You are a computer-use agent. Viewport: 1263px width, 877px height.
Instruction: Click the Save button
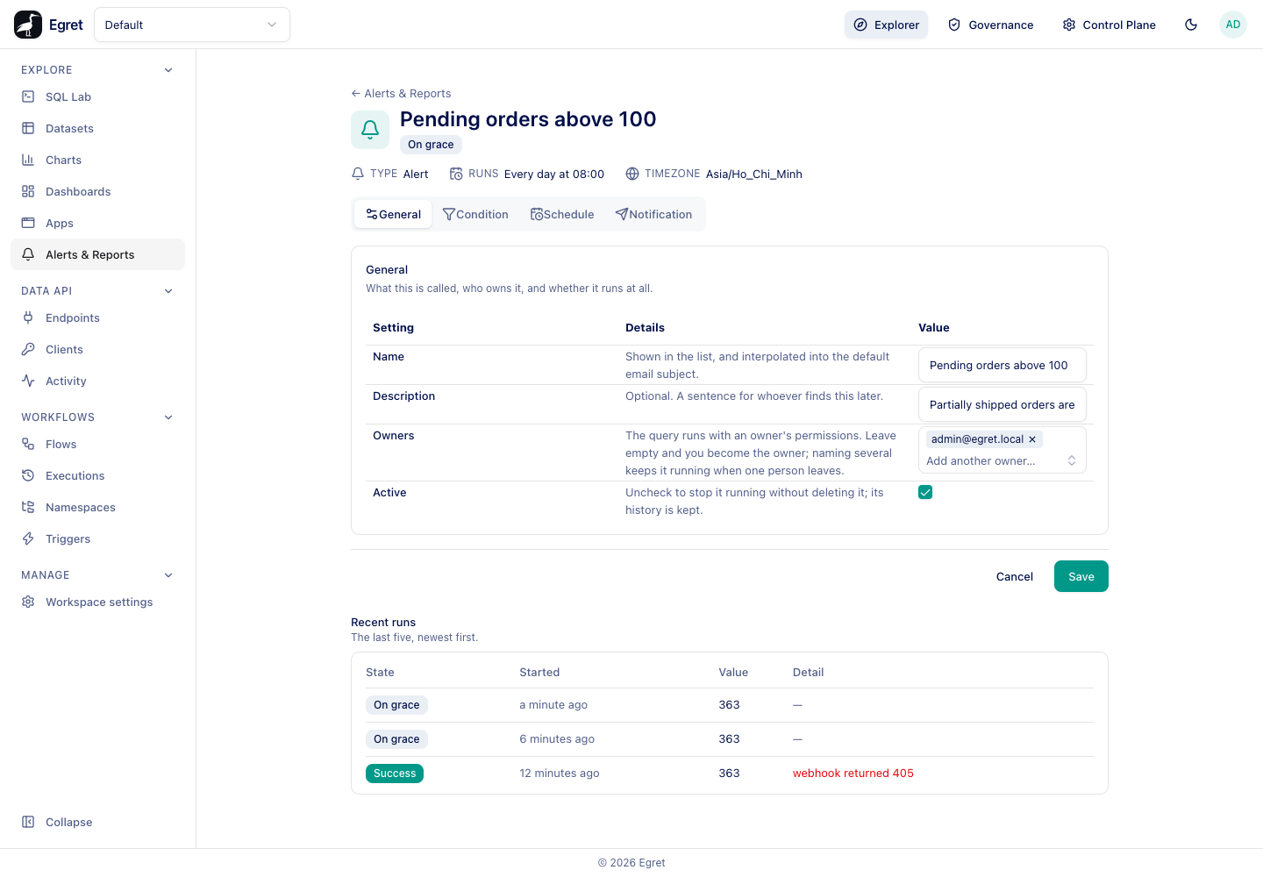(x=1081, y=576)
